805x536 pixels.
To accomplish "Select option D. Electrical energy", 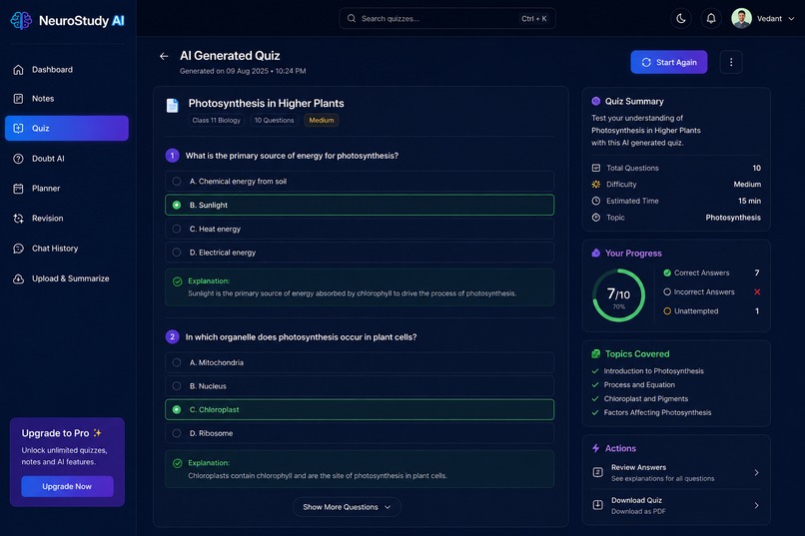I will tap(360, 253).
